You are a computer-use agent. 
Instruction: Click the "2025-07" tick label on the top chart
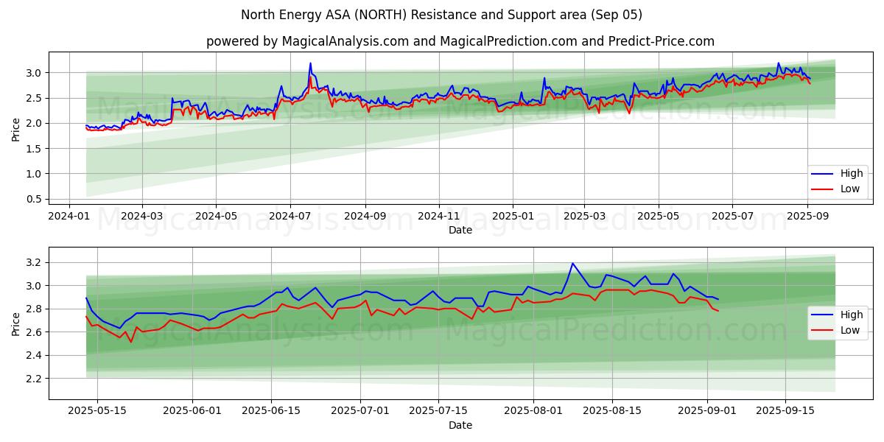732,216
